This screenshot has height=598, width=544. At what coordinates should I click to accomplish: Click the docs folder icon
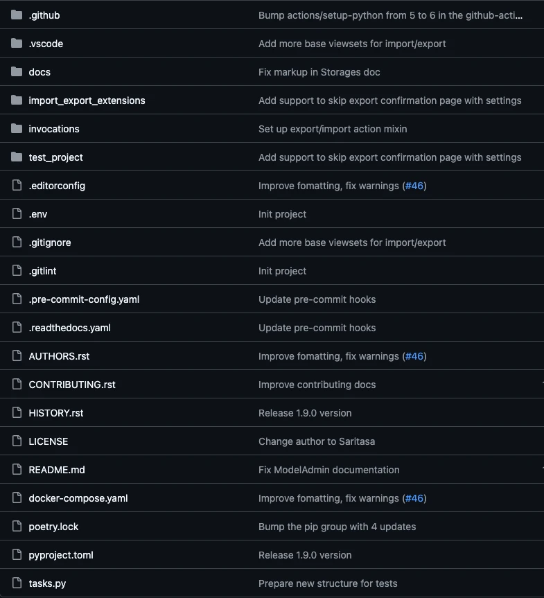click(16, 71)
